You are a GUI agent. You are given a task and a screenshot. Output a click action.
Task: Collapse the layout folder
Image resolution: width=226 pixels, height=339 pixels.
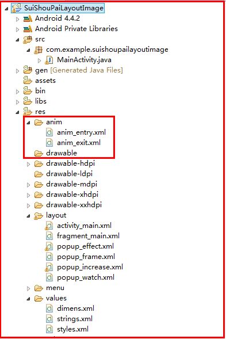29,216
